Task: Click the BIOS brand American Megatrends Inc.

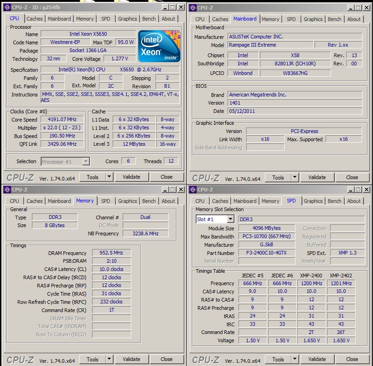Action: [295, 95]
